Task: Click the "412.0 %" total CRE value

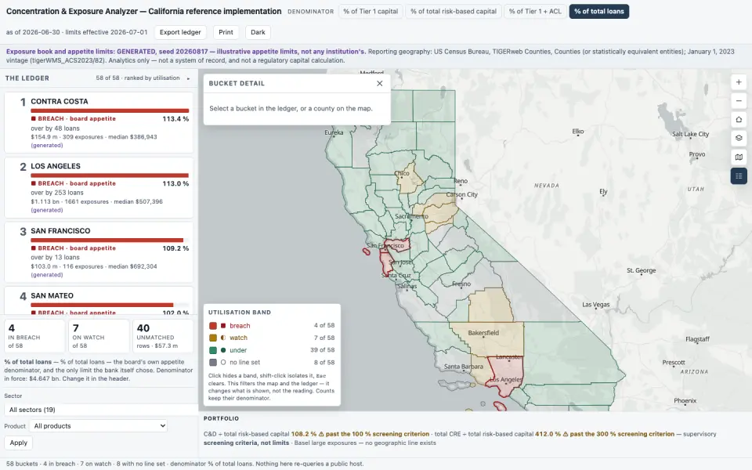Action: click(548, 434)
